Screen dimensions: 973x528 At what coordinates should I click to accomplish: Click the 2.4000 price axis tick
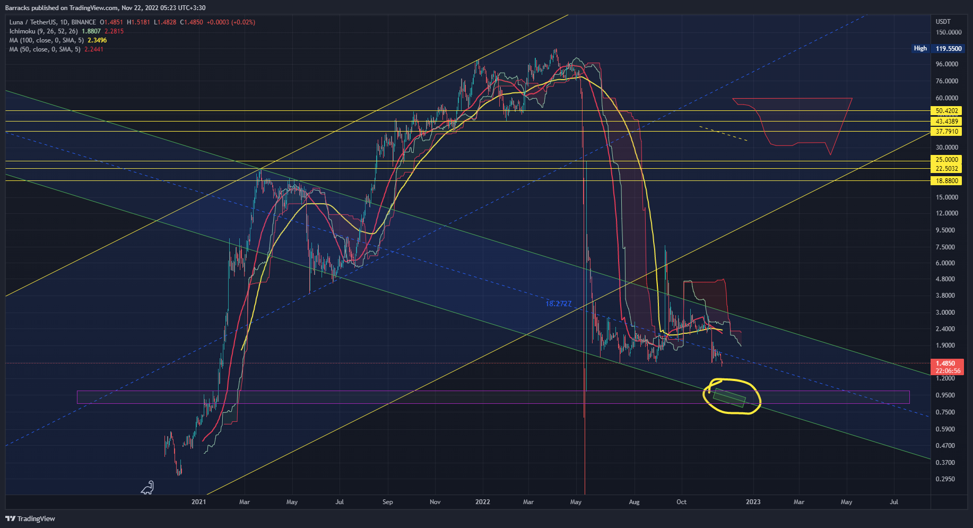945,329
